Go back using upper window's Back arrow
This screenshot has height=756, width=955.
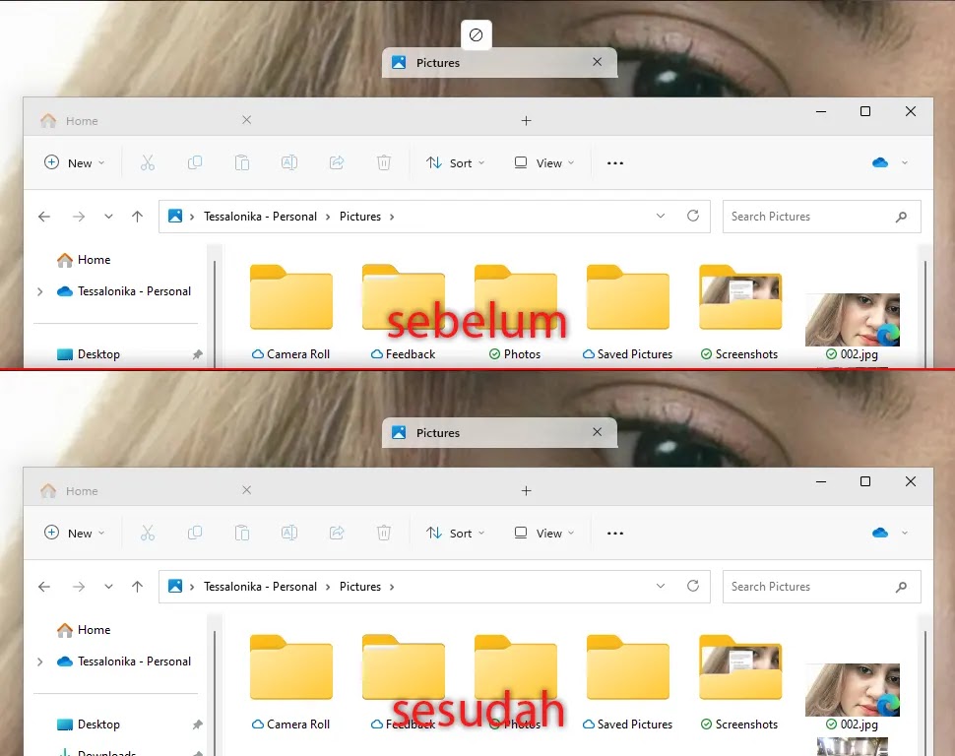coord(44,217)
